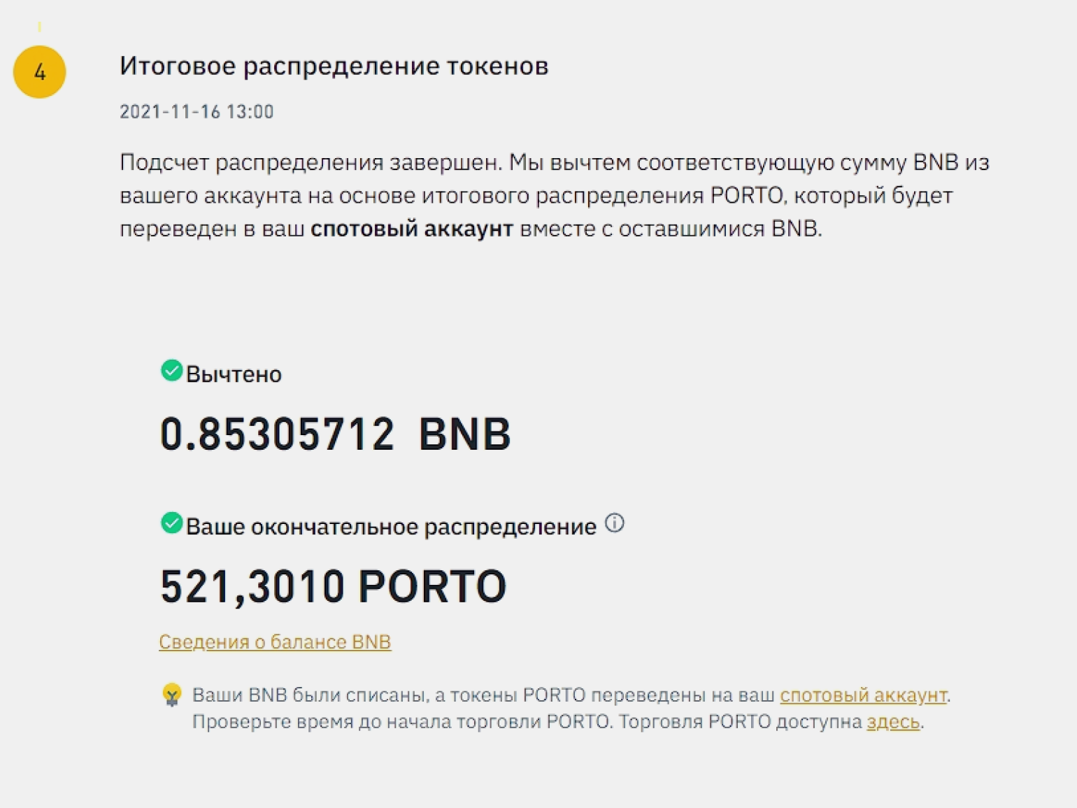Open the здесь trading link
Screen dimensions: 1077x808
point(893,722)
